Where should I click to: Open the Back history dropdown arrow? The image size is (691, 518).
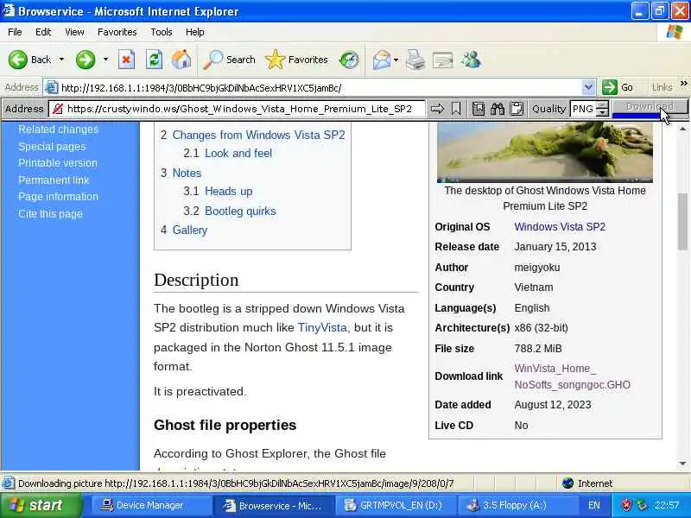point(61,60)
